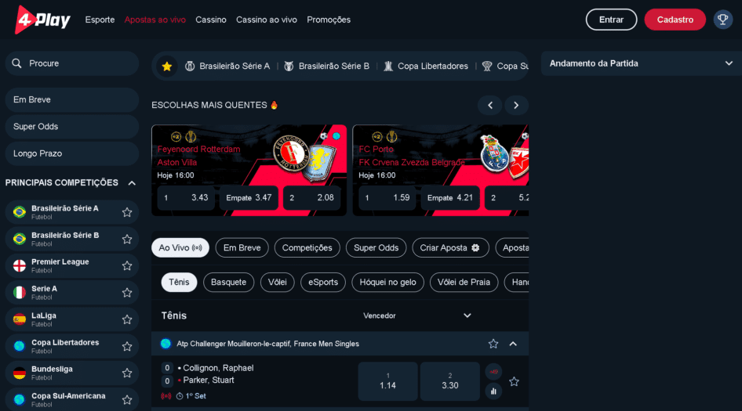Star the Bundesliga competition

click(127, 373)
